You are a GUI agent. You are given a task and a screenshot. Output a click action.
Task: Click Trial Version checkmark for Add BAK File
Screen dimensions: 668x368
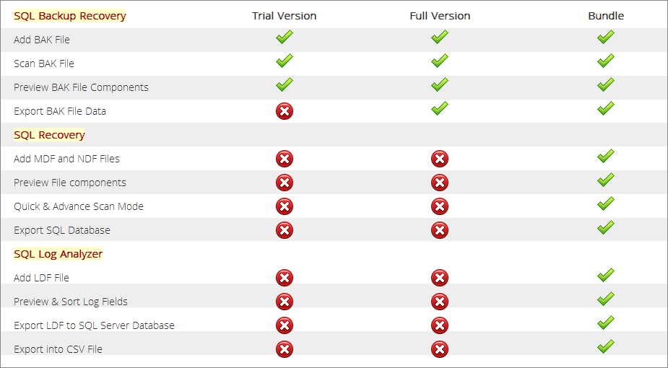(285, 37)
